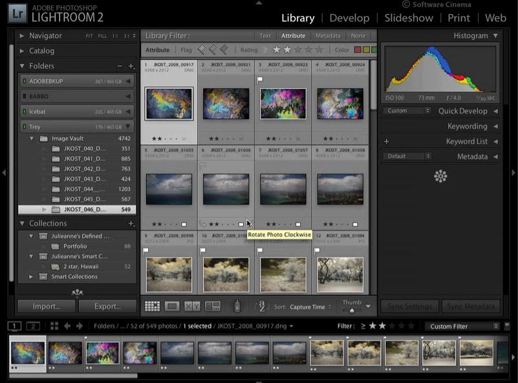Click the Import button

46,306
